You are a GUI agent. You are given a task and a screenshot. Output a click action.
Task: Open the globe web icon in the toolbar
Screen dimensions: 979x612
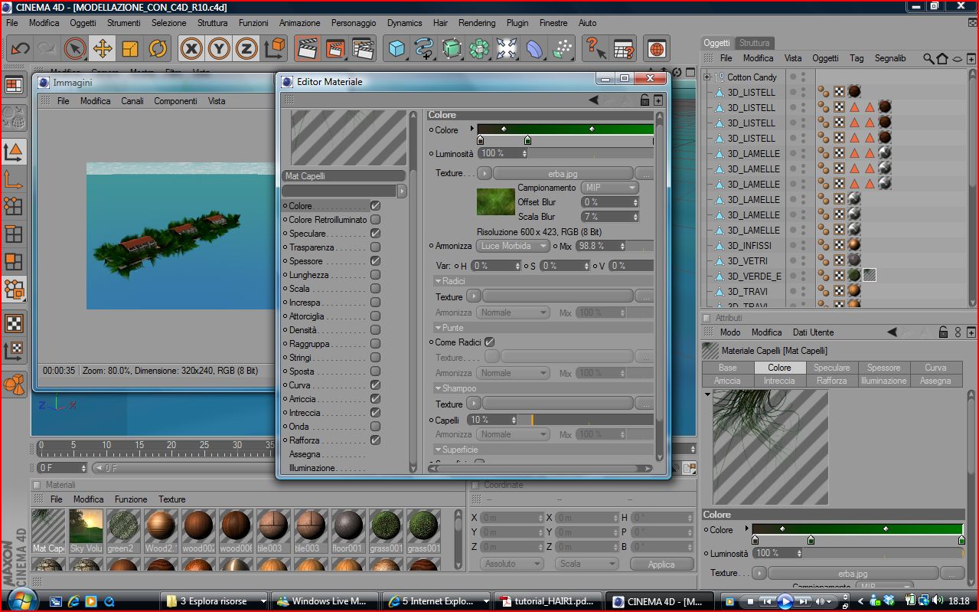[656, 49]
